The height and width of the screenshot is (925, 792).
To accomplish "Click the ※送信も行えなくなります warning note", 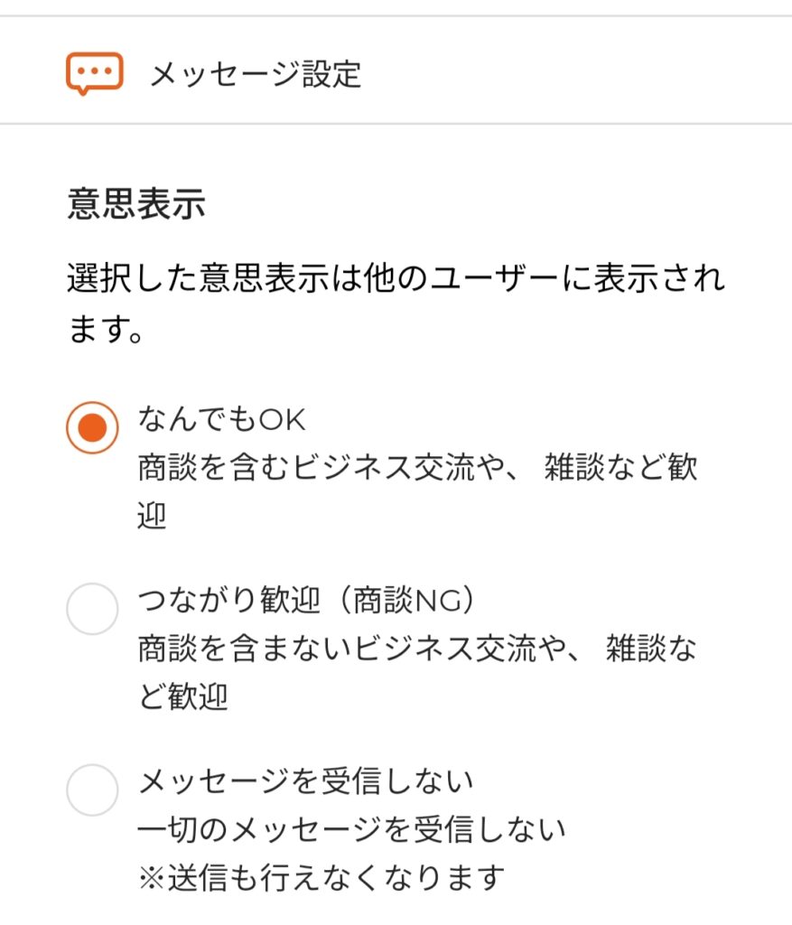I will (321, 876).
